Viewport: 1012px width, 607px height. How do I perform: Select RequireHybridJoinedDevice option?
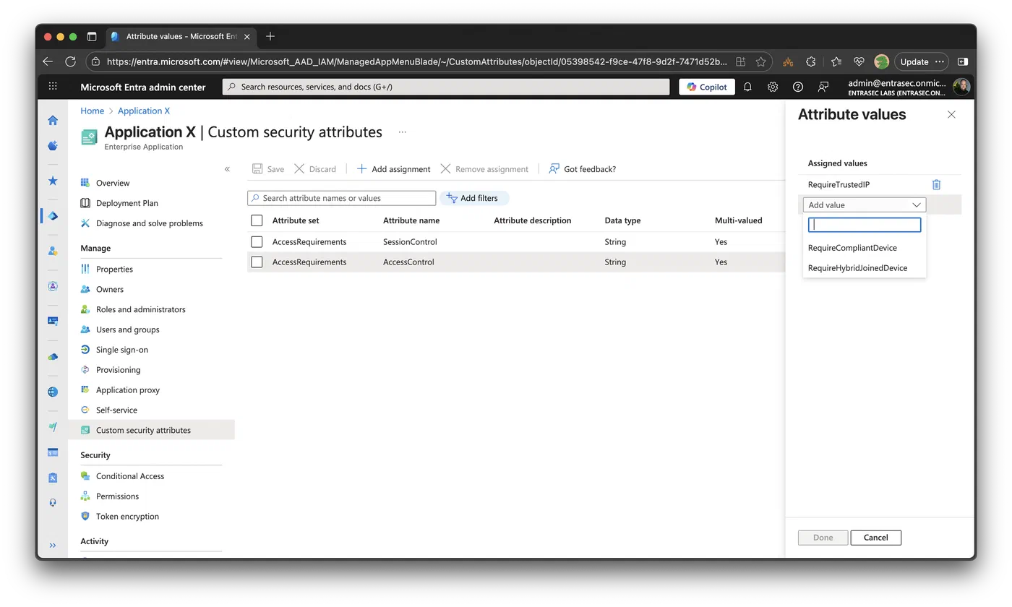pyautogui.click(x=857, y=268)
